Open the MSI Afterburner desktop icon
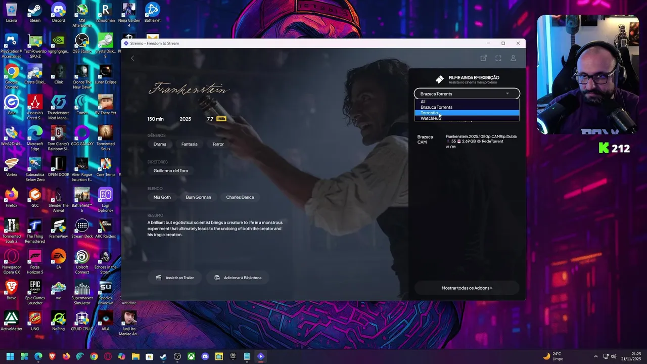Image resolution: width=647 pixels, height=364 pixels. [82, 15]
